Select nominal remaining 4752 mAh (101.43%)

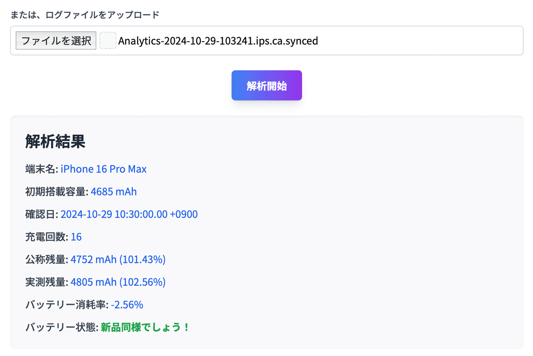[118, 259]
